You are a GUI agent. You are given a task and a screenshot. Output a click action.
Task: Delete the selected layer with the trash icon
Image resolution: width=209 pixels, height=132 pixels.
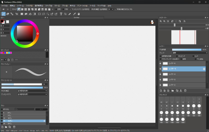[185, 91]
